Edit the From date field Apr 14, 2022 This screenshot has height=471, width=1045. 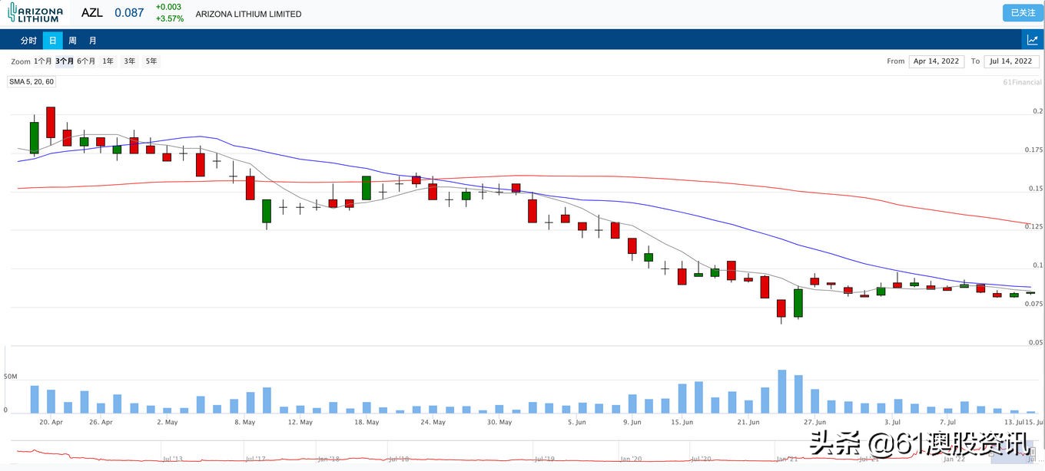point(936,61)
